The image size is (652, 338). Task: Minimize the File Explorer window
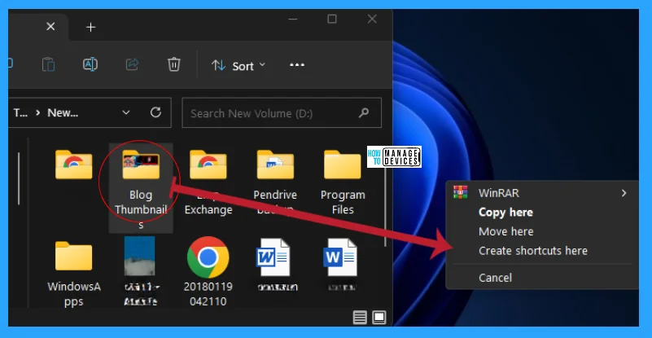pos(293,20)
